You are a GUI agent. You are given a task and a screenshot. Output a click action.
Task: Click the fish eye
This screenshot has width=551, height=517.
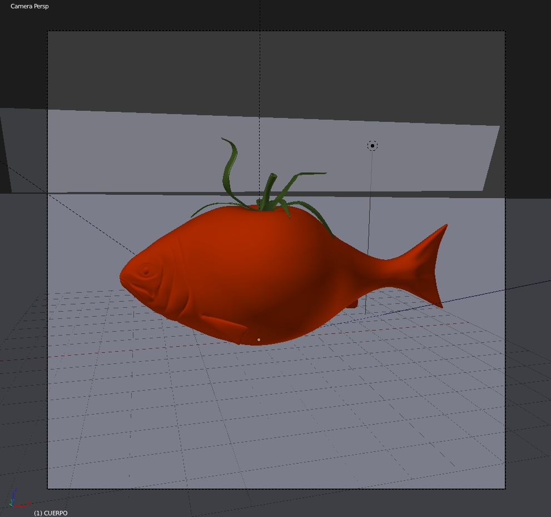[x=147, y=271]
